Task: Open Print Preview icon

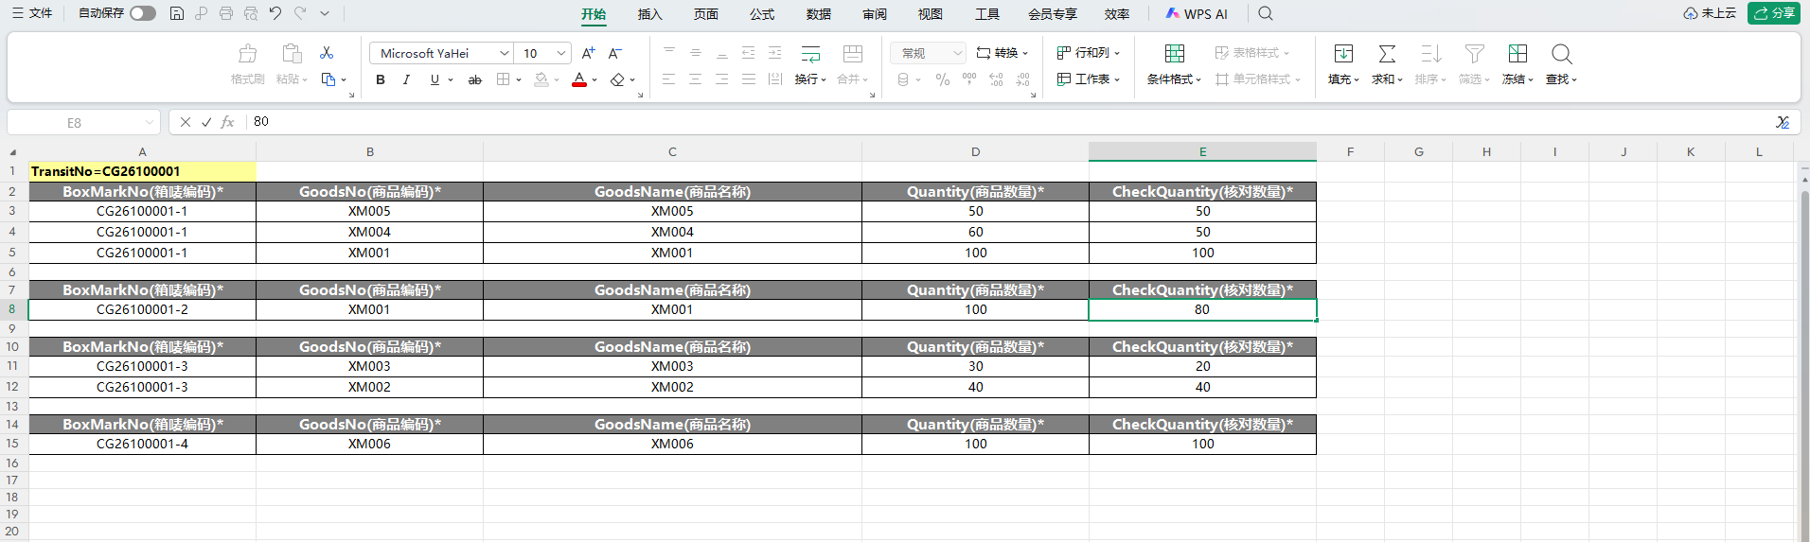Action: point(251,13)
